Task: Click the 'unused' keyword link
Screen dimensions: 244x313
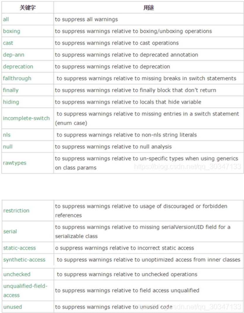Action: tap(13, 307)
